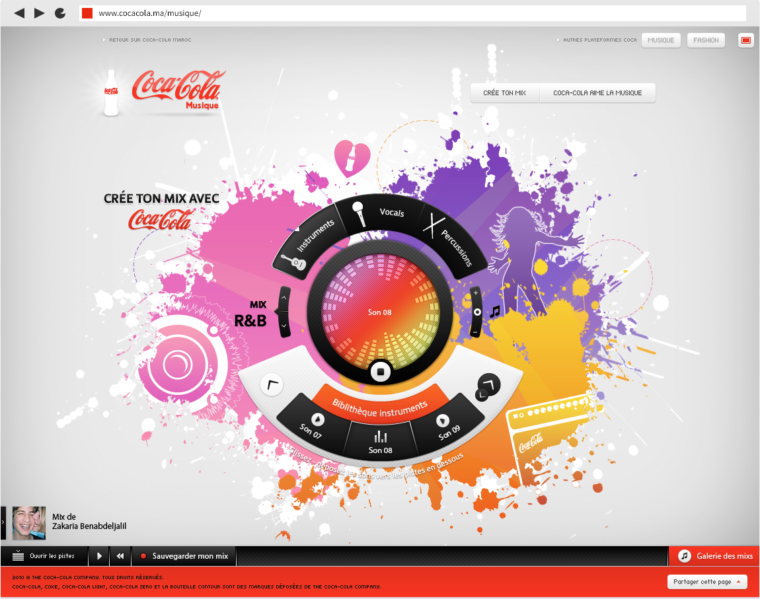Save with the Sauvegarder mon mix button
Screen dimensions: 760x599
184,556
